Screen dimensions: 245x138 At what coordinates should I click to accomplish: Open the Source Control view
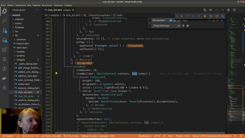click(x=4, y=30)
